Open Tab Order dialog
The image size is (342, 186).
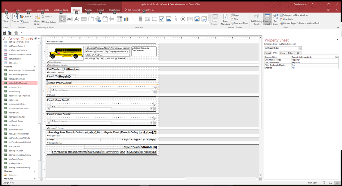coord(275,20)
